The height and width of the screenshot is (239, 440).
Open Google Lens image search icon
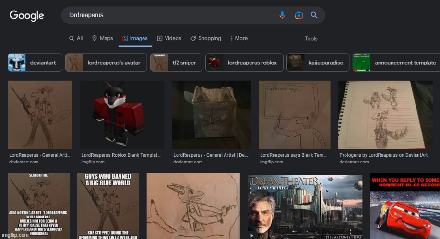click(298, 15)
